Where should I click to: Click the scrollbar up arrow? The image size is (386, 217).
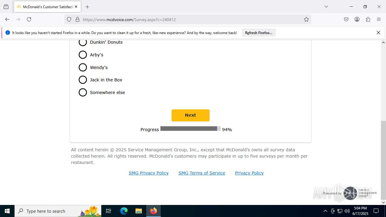point(383,42)
